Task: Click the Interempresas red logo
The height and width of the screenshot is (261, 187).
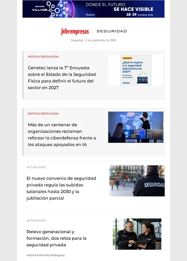Action: (x=75, y=31)
